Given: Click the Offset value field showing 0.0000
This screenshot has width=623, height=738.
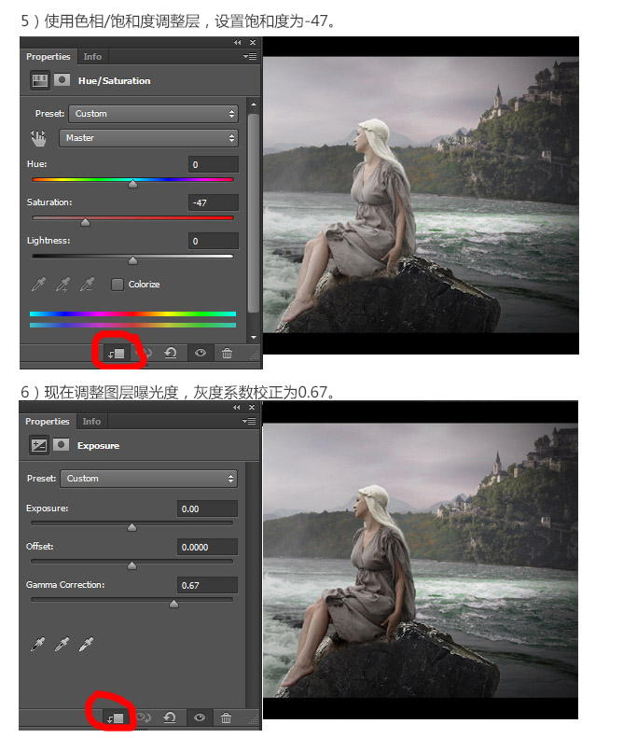Looking at the screenshot, I should pyautogui.click(x=207, y=547).
